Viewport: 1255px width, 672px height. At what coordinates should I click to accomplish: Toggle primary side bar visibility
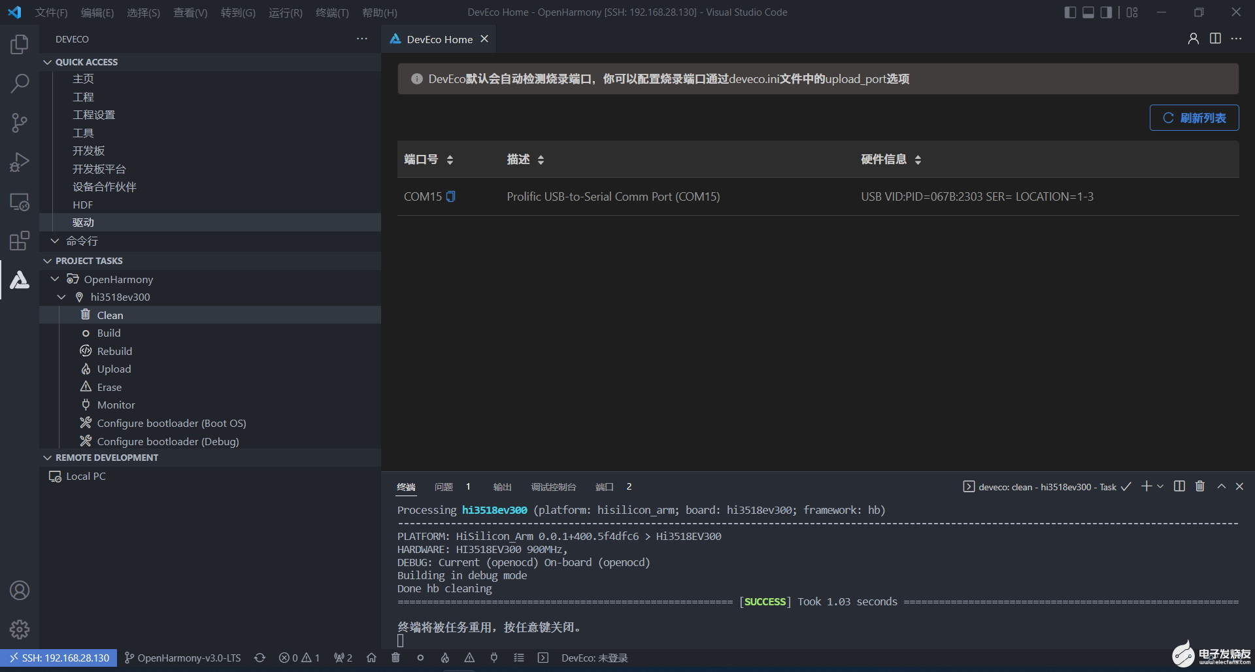click(x=1070, y=12)
